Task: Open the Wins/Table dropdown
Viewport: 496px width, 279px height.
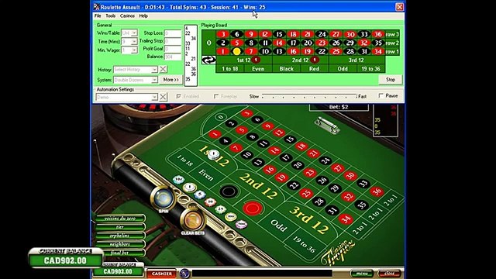Action: 134,33
